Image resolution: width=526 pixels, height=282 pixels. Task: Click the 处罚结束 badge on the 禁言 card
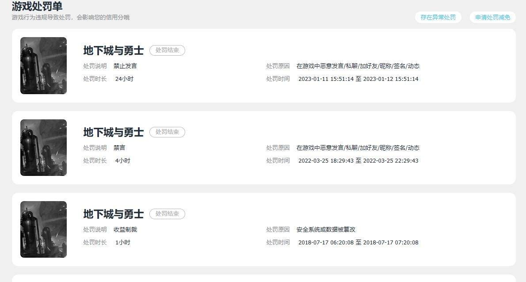tap(167, 132)
